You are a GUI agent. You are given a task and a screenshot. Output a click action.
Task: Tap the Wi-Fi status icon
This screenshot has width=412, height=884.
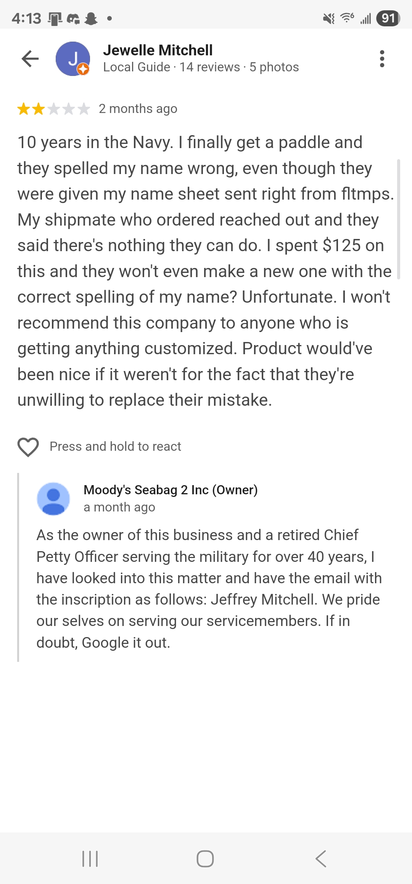[347, 18]
